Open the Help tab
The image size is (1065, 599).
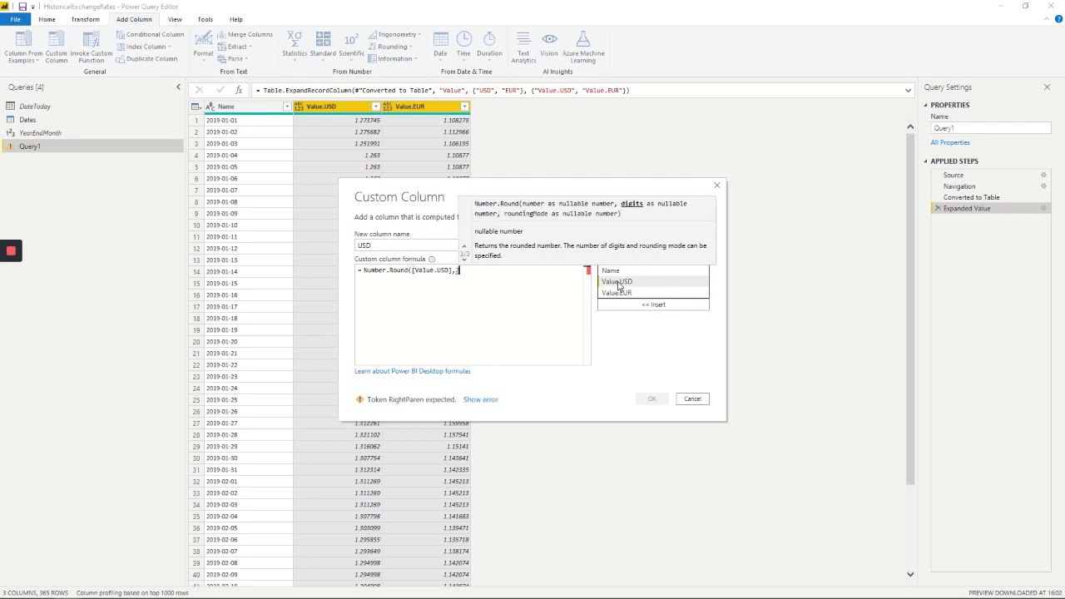tap(236, 19)
